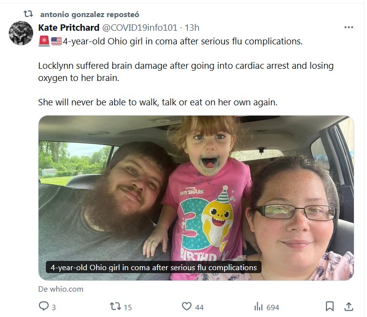Viewport: 367px width, 317px height.
Task: Click the reply speech bubble icon
Action: (43, 306)
